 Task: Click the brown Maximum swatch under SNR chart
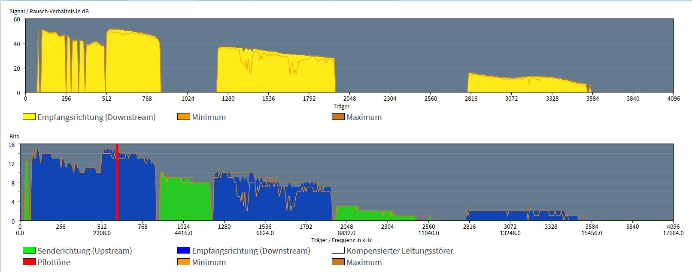(x=338, y=117)
